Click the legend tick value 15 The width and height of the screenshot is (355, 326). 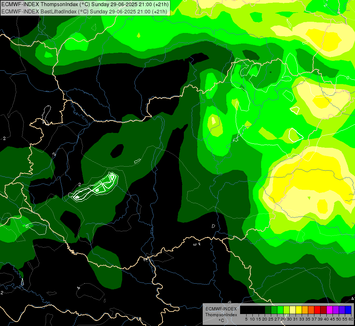pos(259,319)
